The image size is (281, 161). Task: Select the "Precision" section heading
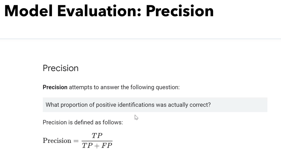click(x=61, y=68)
